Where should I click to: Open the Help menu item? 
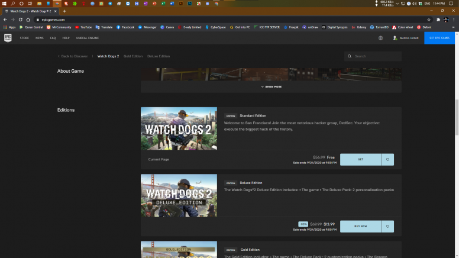[66, 38]
